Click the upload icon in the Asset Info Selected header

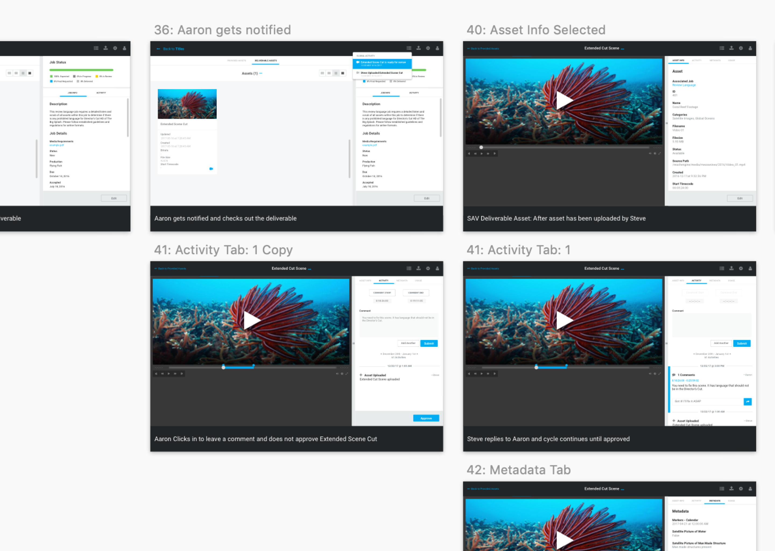[x=731, y=48]
